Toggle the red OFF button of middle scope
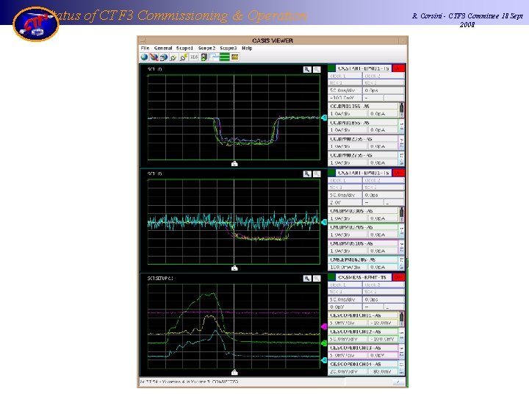 coord(398,173)
